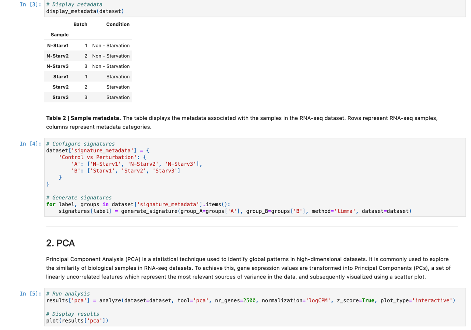
Task: Place cursor on plot(results['pca']) line
Action: pyautogui.click(x=77, y=321)
